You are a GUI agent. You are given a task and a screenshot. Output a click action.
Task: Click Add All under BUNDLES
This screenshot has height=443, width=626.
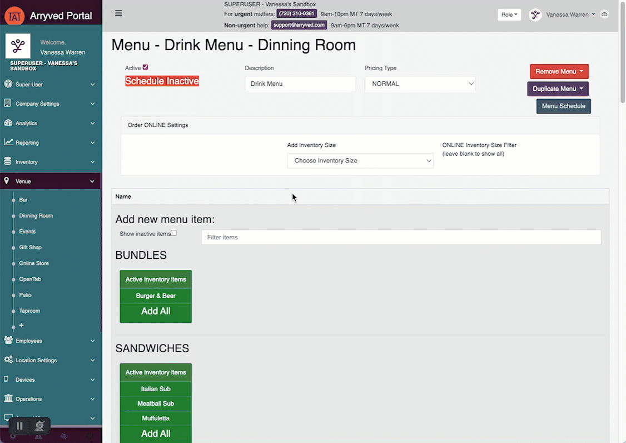point(156,311)
